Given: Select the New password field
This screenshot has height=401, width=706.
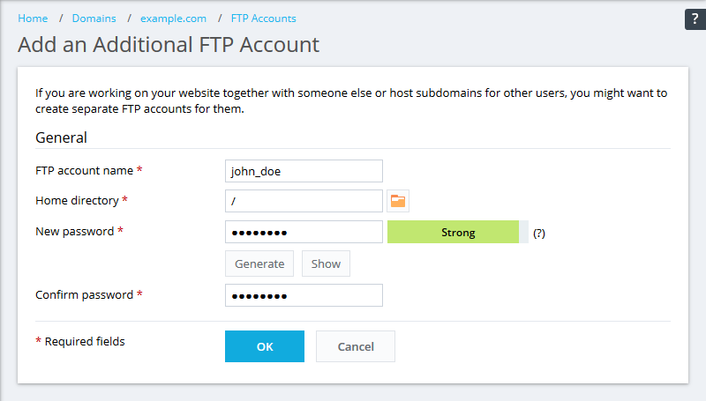Looking at the screenshot, I should [x=304, y=233].
